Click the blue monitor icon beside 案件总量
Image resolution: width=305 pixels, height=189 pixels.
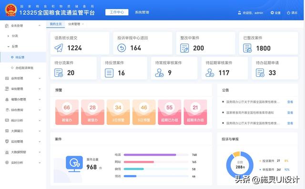74,164
